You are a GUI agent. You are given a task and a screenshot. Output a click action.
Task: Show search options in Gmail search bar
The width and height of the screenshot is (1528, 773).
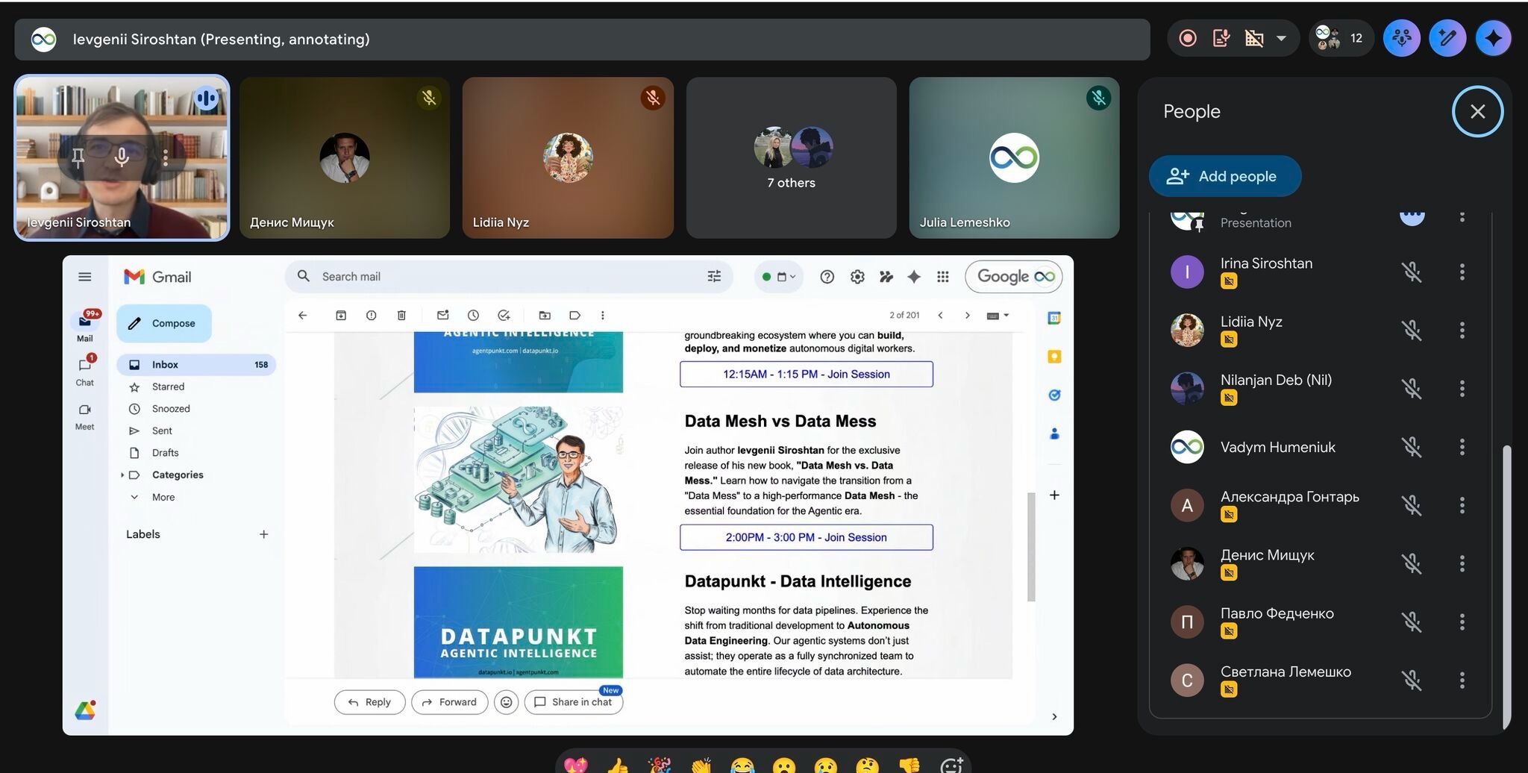coord(714,277)
